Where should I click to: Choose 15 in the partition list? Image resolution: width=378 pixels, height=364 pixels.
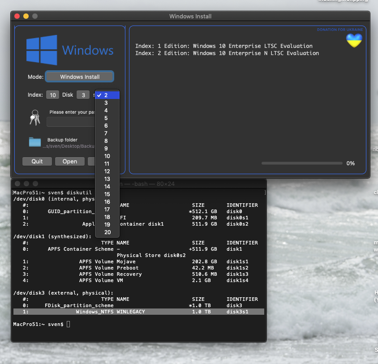(107, 194)
